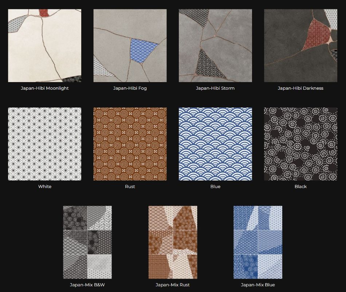
Task: Click the "Japan-Hibi Darkness" caption label
Action: (300, 88)
